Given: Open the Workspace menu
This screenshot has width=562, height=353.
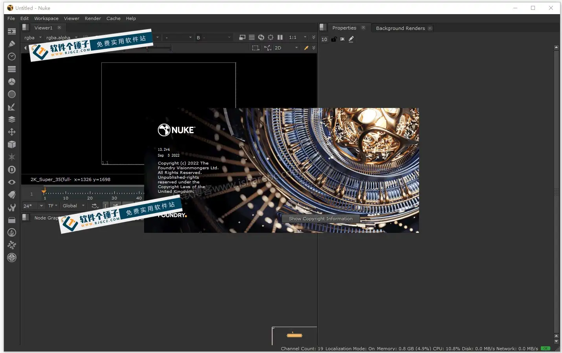Looking at the screenshot, I should [46, 18].
